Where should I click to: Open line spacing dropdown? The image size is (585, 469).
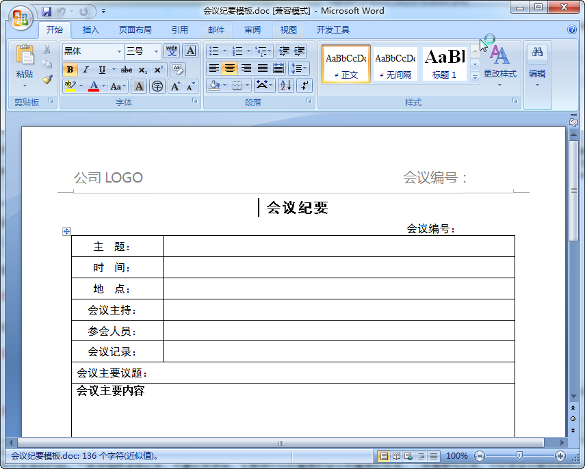point(299,68)
